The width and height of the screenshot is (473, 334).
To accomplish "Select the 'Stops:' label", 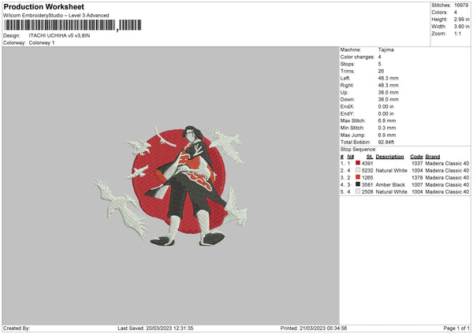I will (x=348, y=64).
